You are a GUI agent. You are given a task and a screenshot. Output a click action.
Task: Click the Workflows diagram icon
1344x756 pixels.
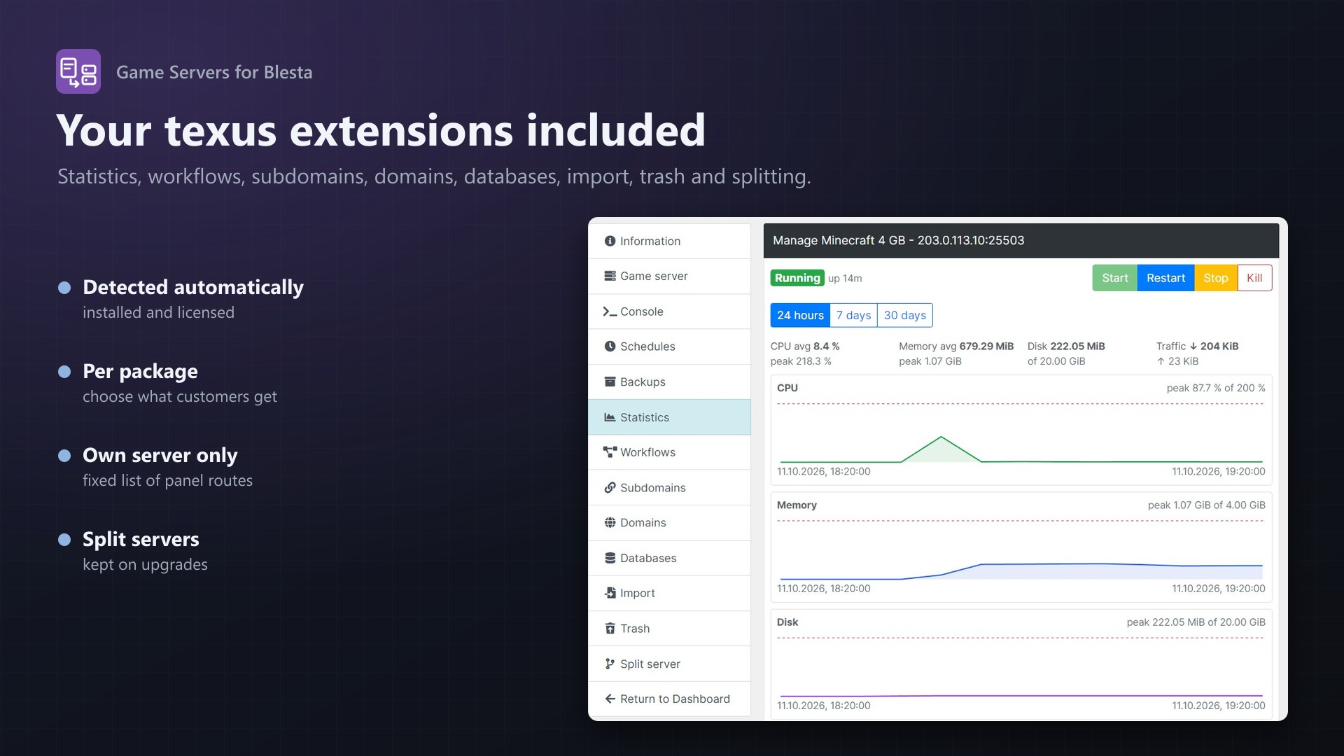[x=610, y=452]
